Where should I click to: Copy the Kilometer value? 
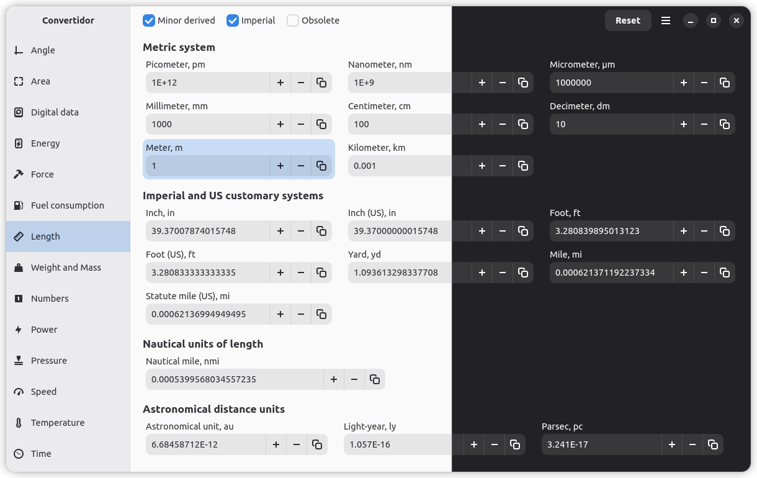tap(523, 166)
